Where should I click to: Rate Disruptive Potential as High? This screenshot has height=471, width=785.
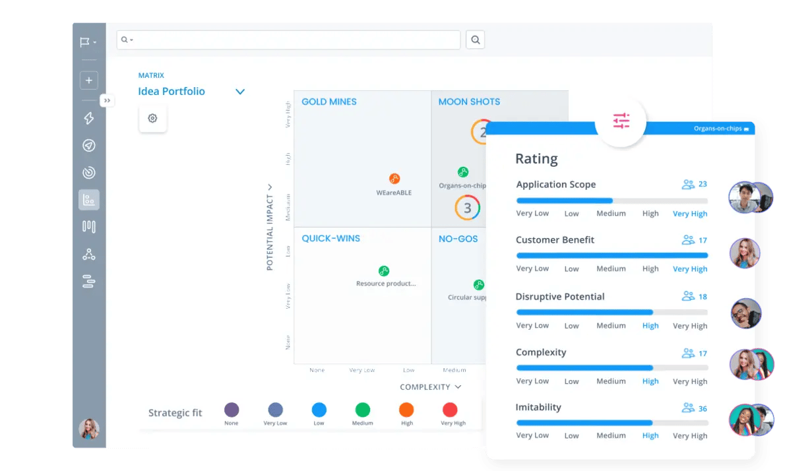[x=650, y=325]
